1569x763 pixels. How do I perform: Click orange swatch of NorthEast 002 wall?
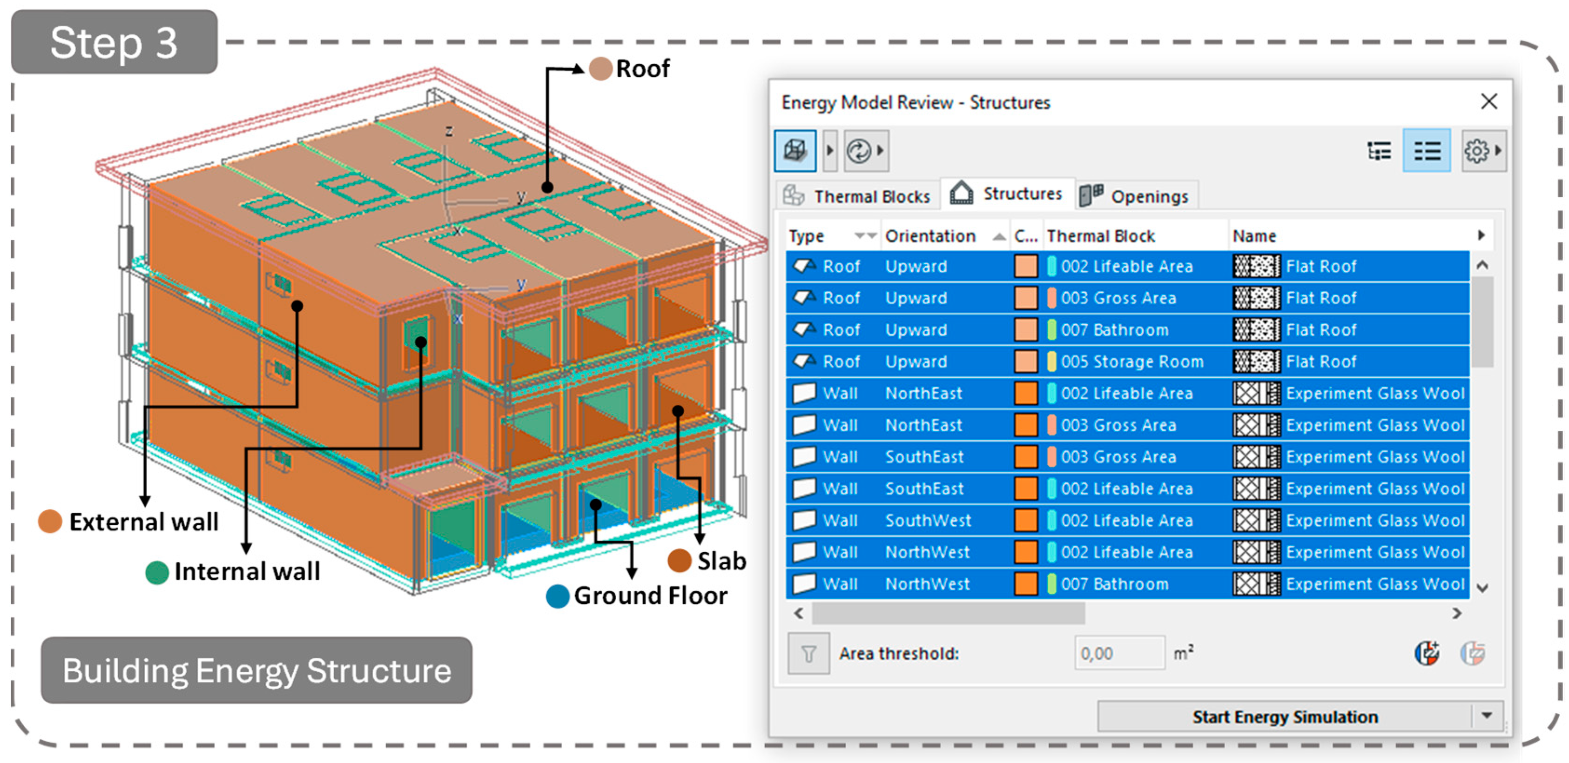1026,394
